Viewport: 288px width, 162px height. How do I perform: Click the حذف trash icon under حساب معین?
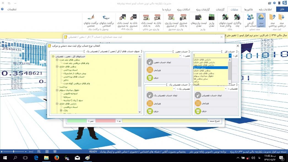click(x=150, y=78)
